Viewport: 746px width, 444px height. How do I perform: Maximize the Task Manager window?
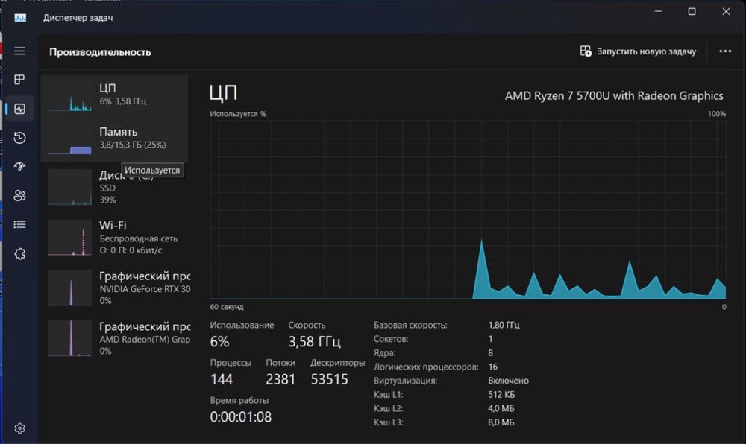pos(692,11)
